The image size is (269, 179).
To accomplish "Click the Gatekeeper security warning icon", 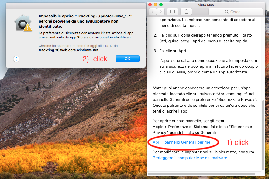I will click(23, 23).
